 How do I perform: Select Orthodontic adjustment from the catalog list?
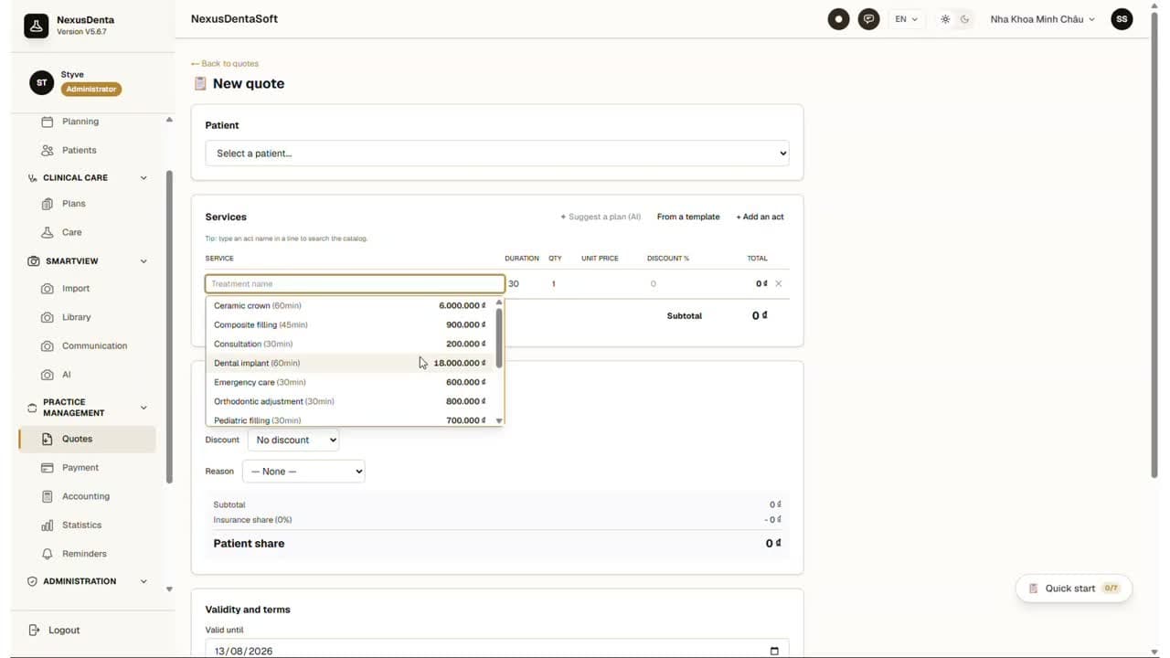tap(350, 401)
